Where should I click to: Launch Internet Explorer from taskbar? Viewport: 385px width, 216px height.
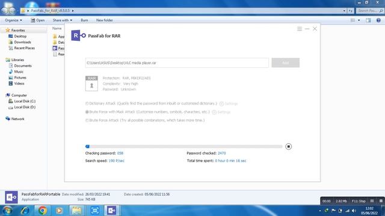25,211
